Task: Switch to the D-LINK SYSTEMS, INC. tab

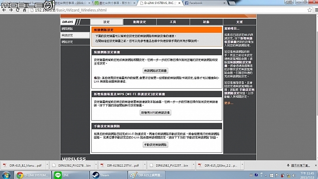Action: pos(160,3)
